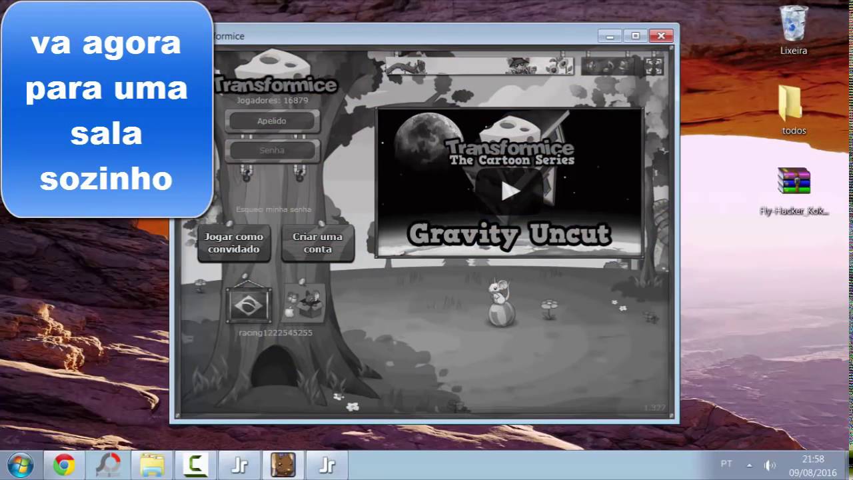Open the Windows Start menu
This screenshot has height=480, width=853.
pyautogui.click(x=20, y=465)
